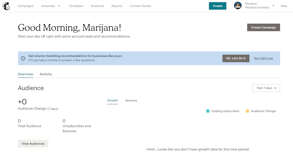This screenshot has height=155, width=293.
Task: Click the +0 audience change value
Action: [22, 102]
